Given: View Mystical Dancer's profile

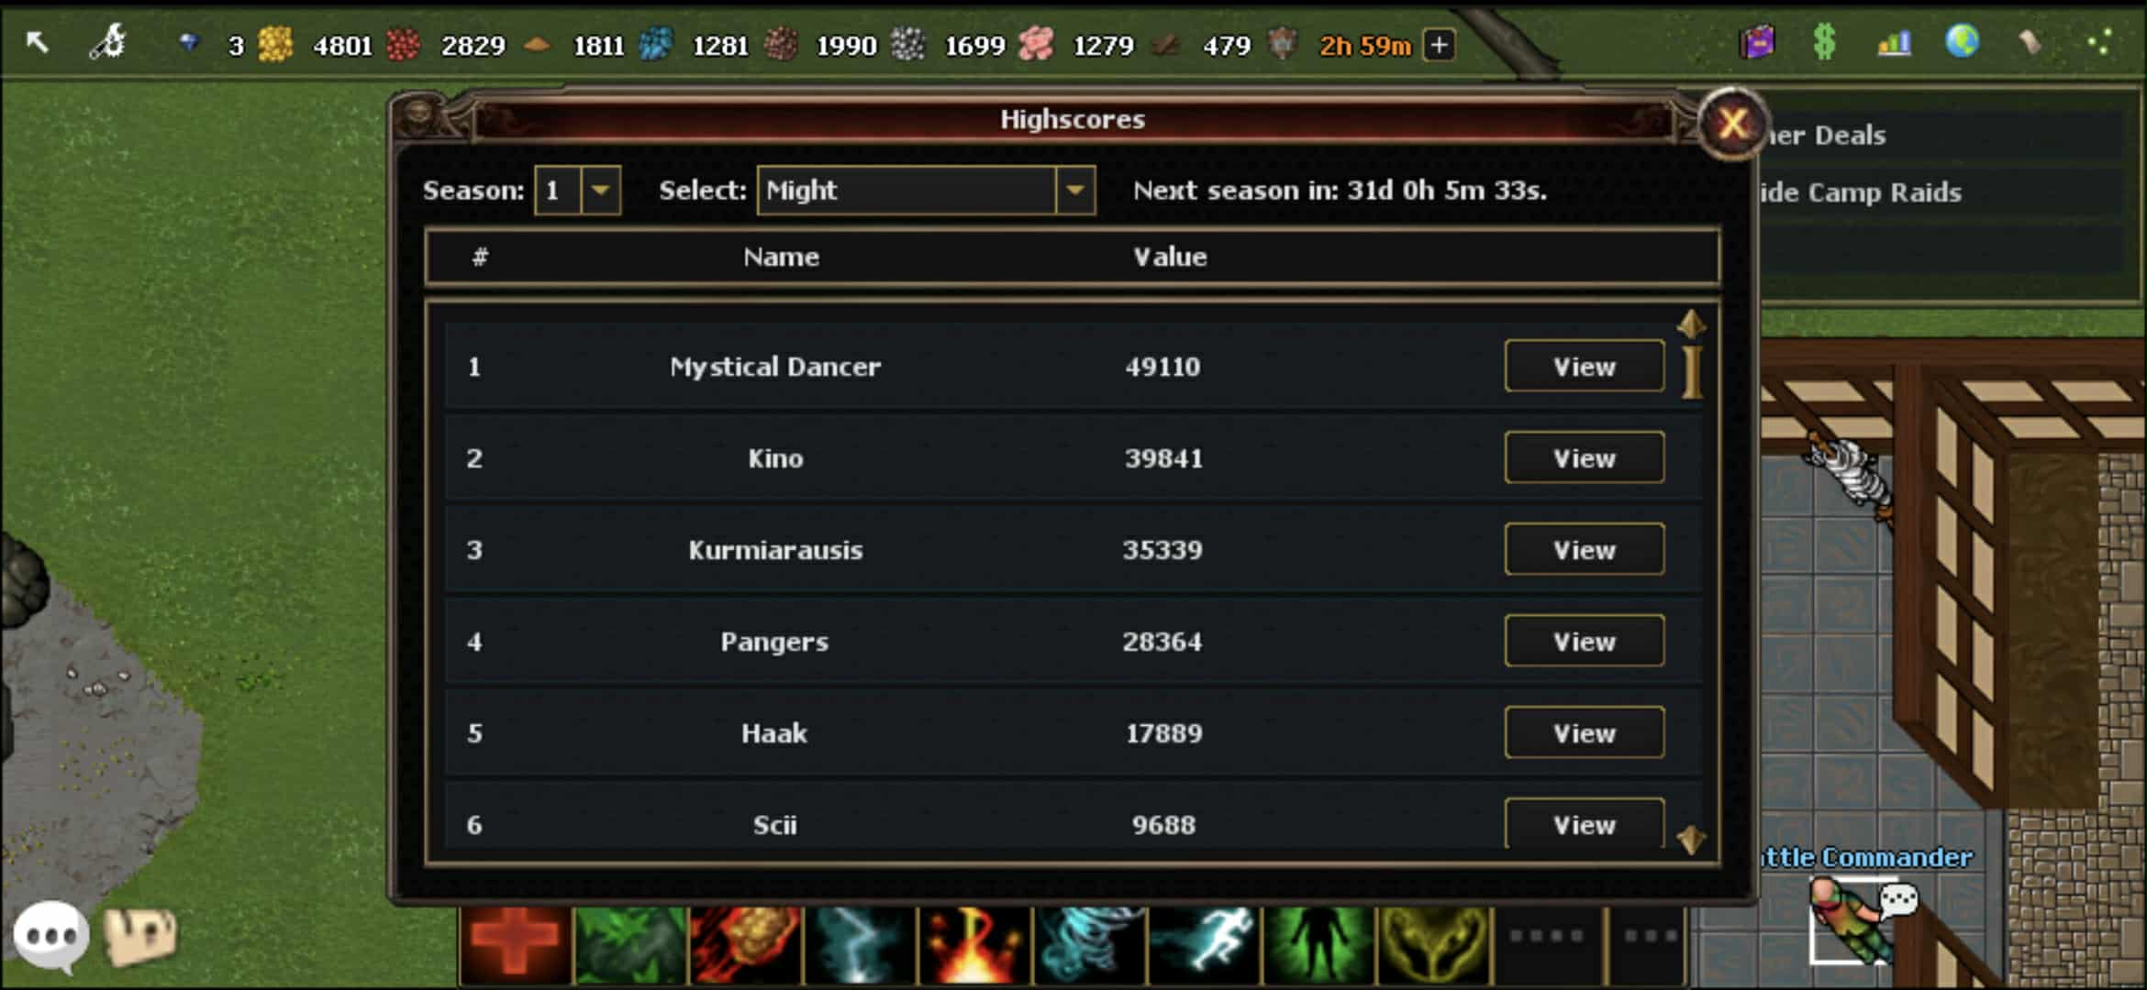Looking at the screenshot, I should 1585,367.
